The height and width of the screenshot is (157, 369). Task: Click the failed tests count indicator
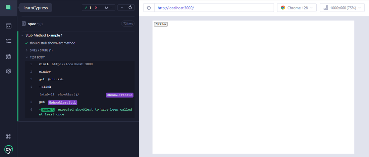99,8
